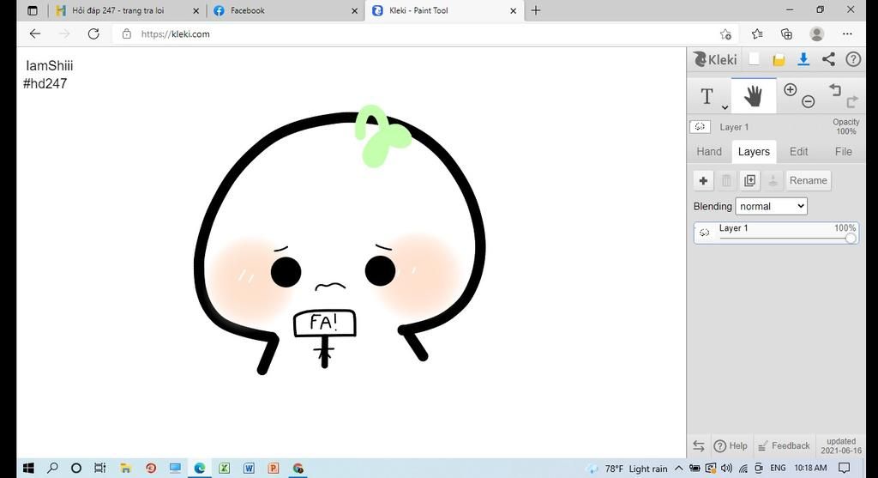Open the Collections icon

click(x=787, y=34)
